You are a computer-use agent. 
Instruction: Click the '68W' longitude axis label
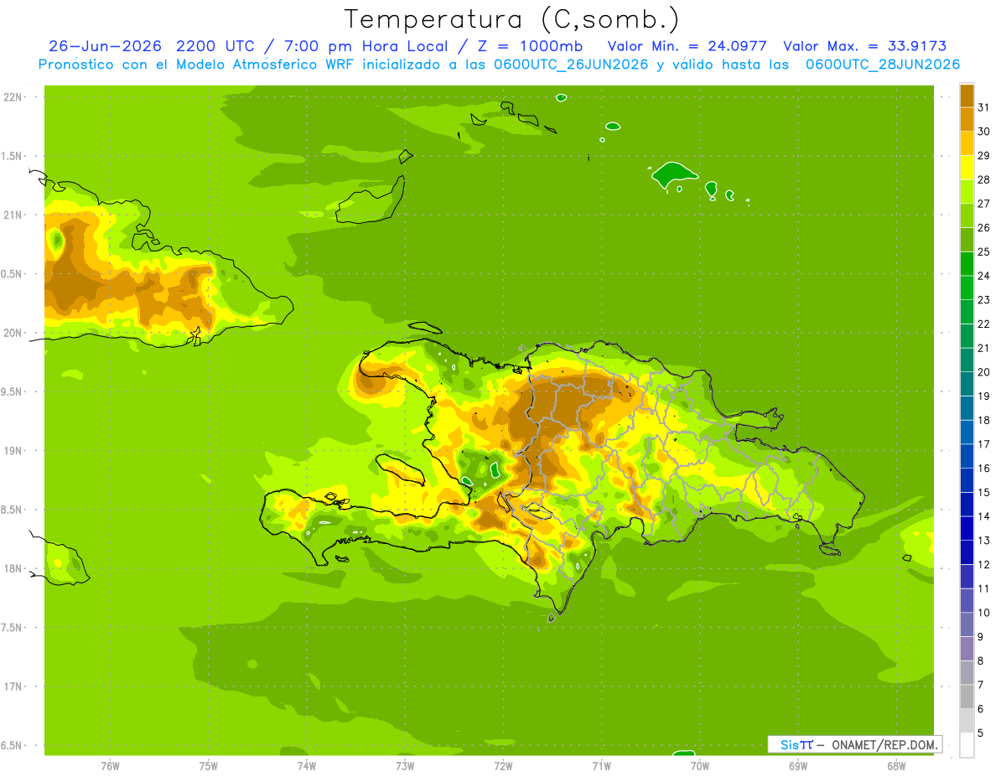point(895,765)
